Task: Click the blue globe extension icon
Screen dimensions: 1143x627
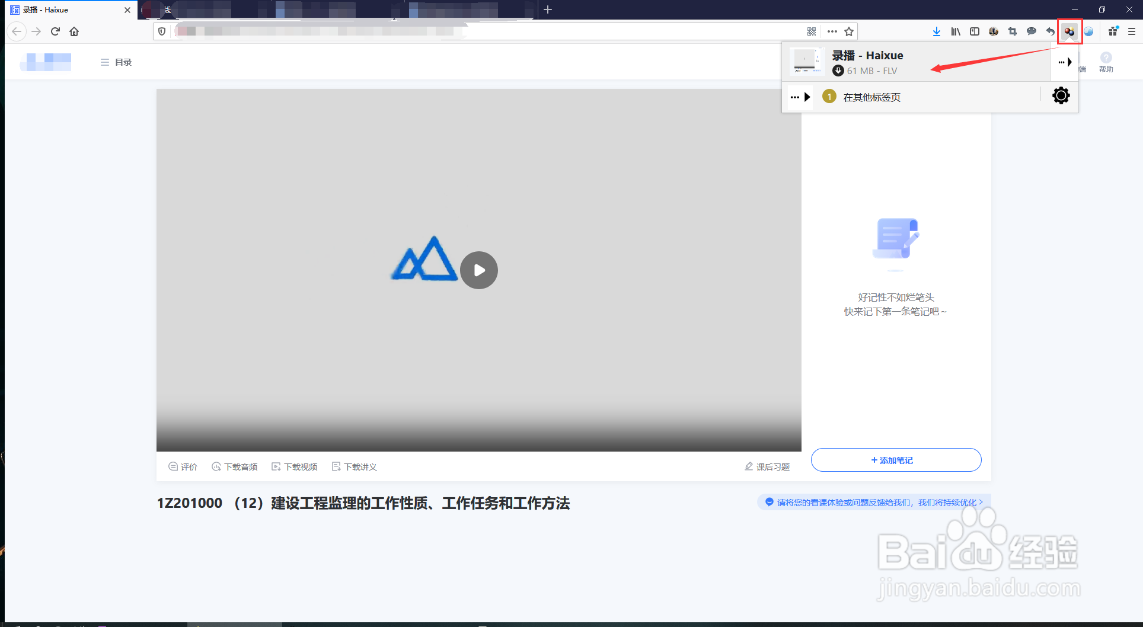Action: click(x=1088, y=31)
